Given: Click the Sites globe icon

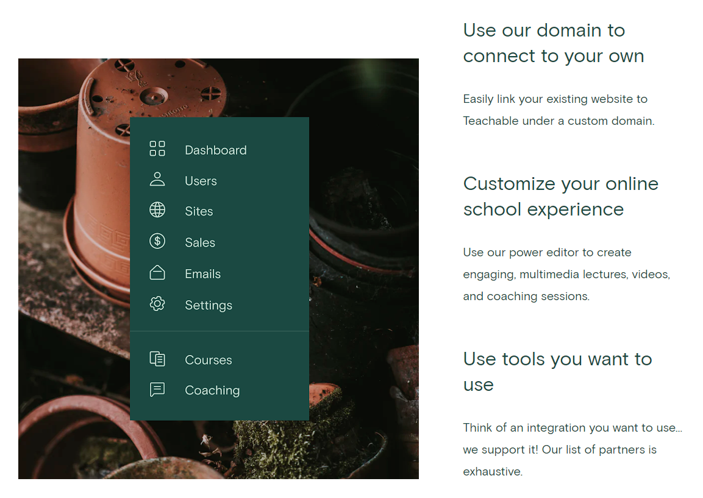Looking at the screenshot, I should pyautogui.click(x=157, y=209).
